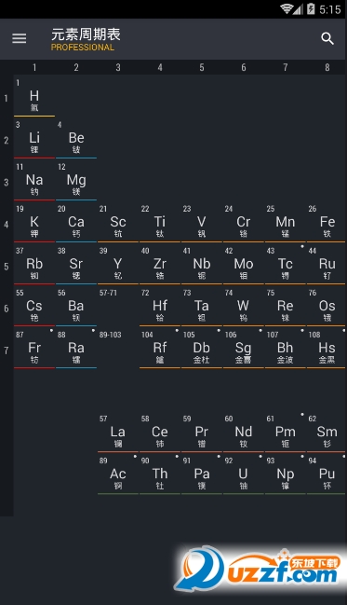The image size is (347, 605).
Task: Tap the Tungsten (W) element cell
Action: click(244, 307)
